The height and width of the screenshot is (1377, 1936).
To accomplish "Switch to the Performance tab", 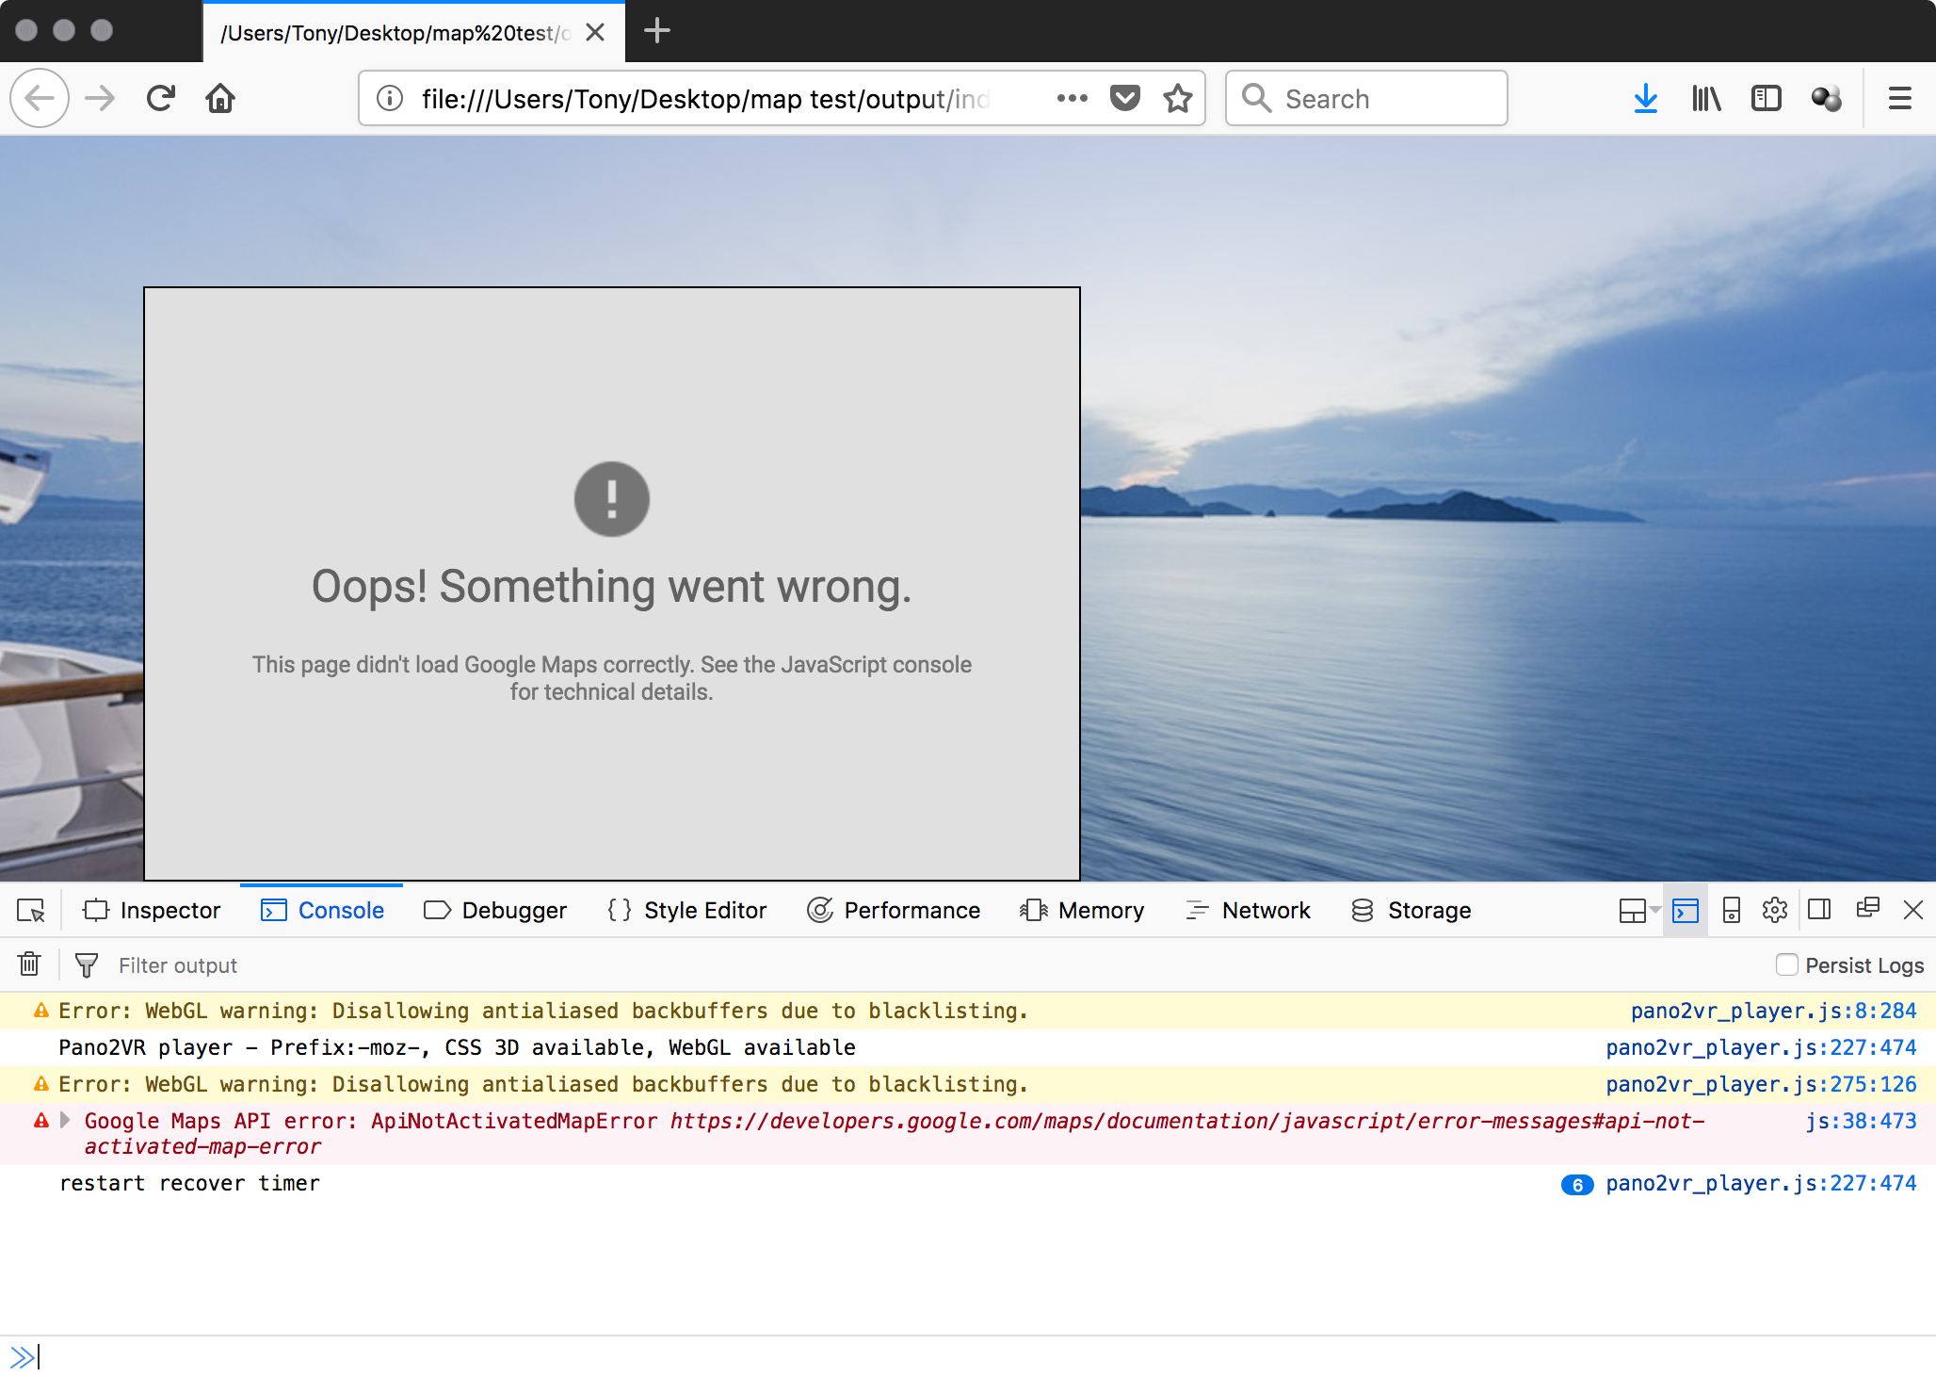I will pyautogui.click(x=894, y=911).
